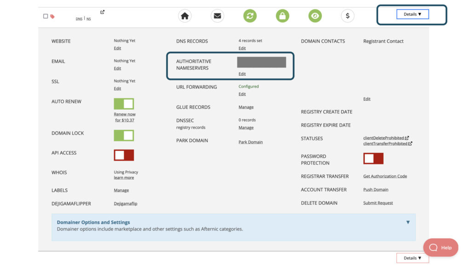This screenshot has height=269, width=471.
Task: Click the NS shortcut link
Action: coord(89,19)
